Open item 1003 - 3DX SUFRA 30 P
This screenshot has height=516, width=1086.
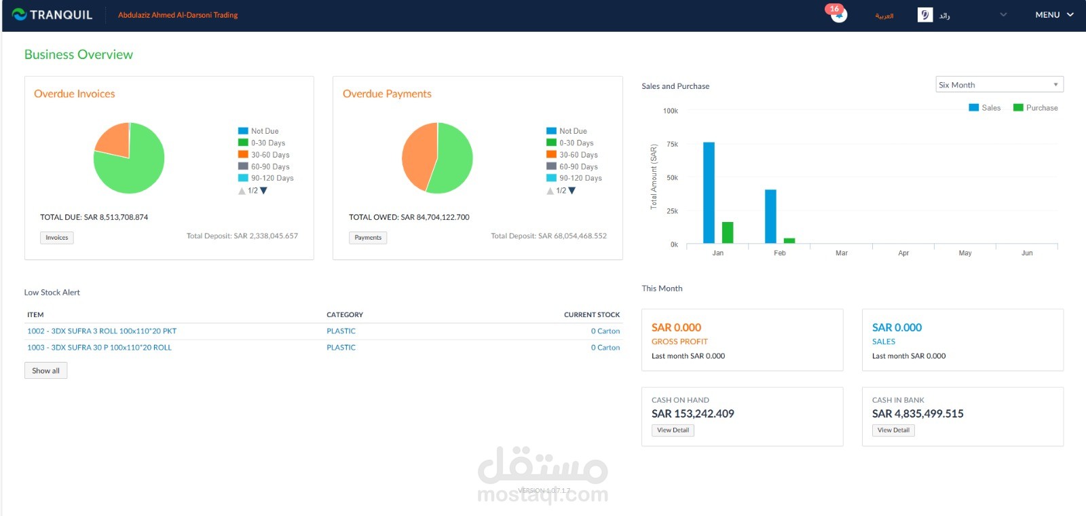(99, 348)
